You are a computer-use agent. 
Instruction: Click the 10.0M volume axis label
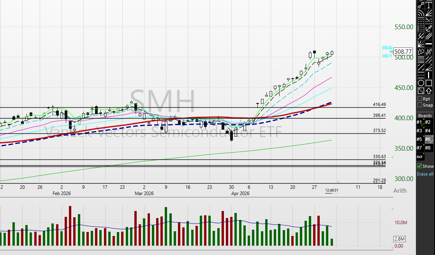coord(401,223)
